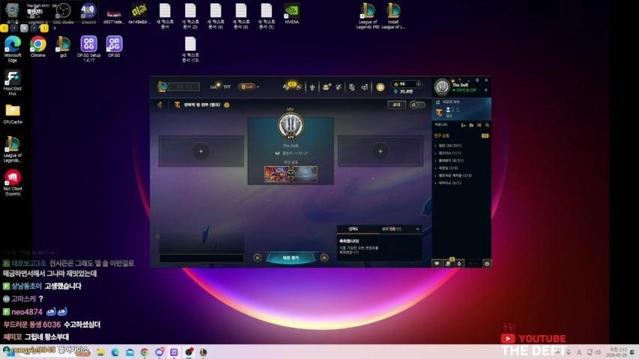
Task: Add a player in the left empty slot
Action: (201, 151)
